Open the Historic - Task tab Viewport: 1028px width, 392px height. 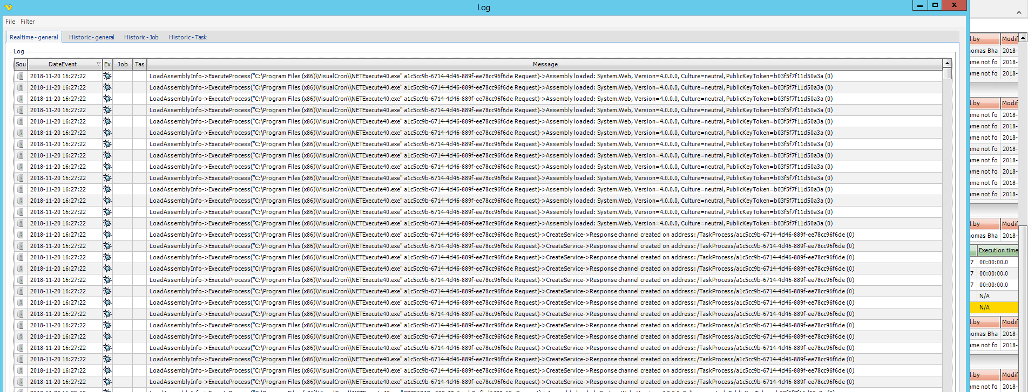[187, 37]
